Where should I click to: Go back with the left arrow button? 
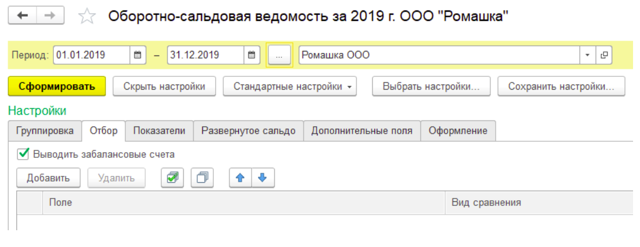tap(22, 16)
